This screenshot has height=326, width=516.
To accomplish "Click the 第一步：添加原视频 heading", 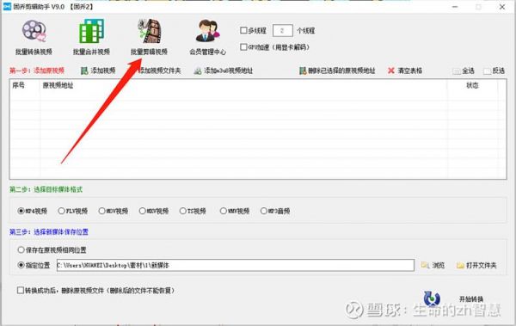I will [36, 71].
